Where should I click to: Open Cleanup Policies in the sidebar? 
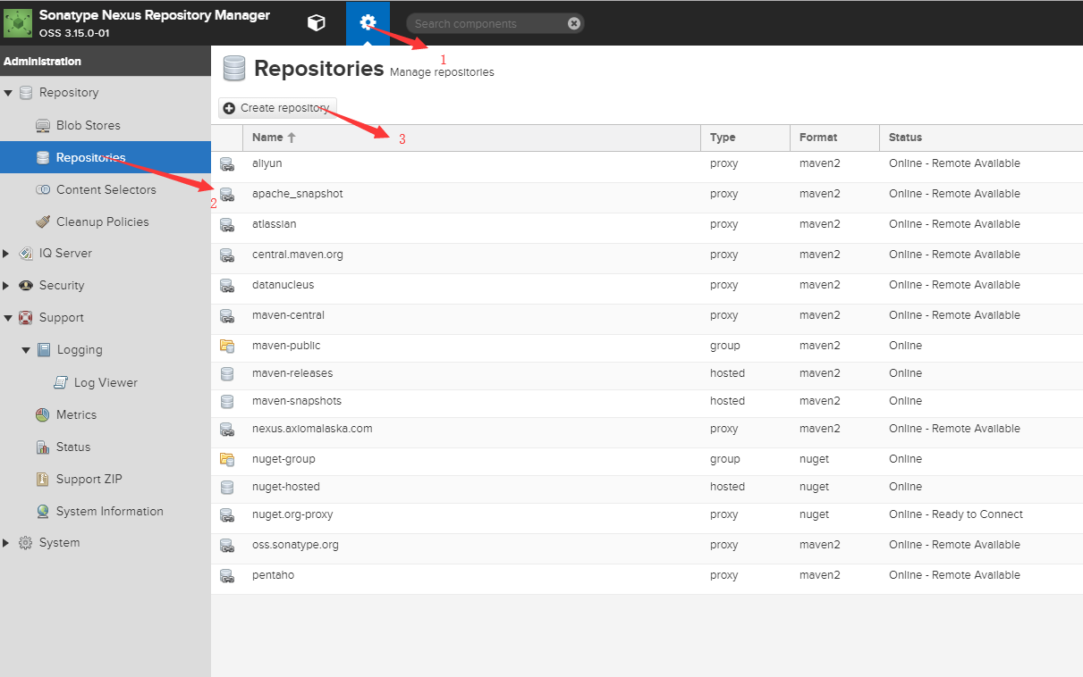click(102, 221)
